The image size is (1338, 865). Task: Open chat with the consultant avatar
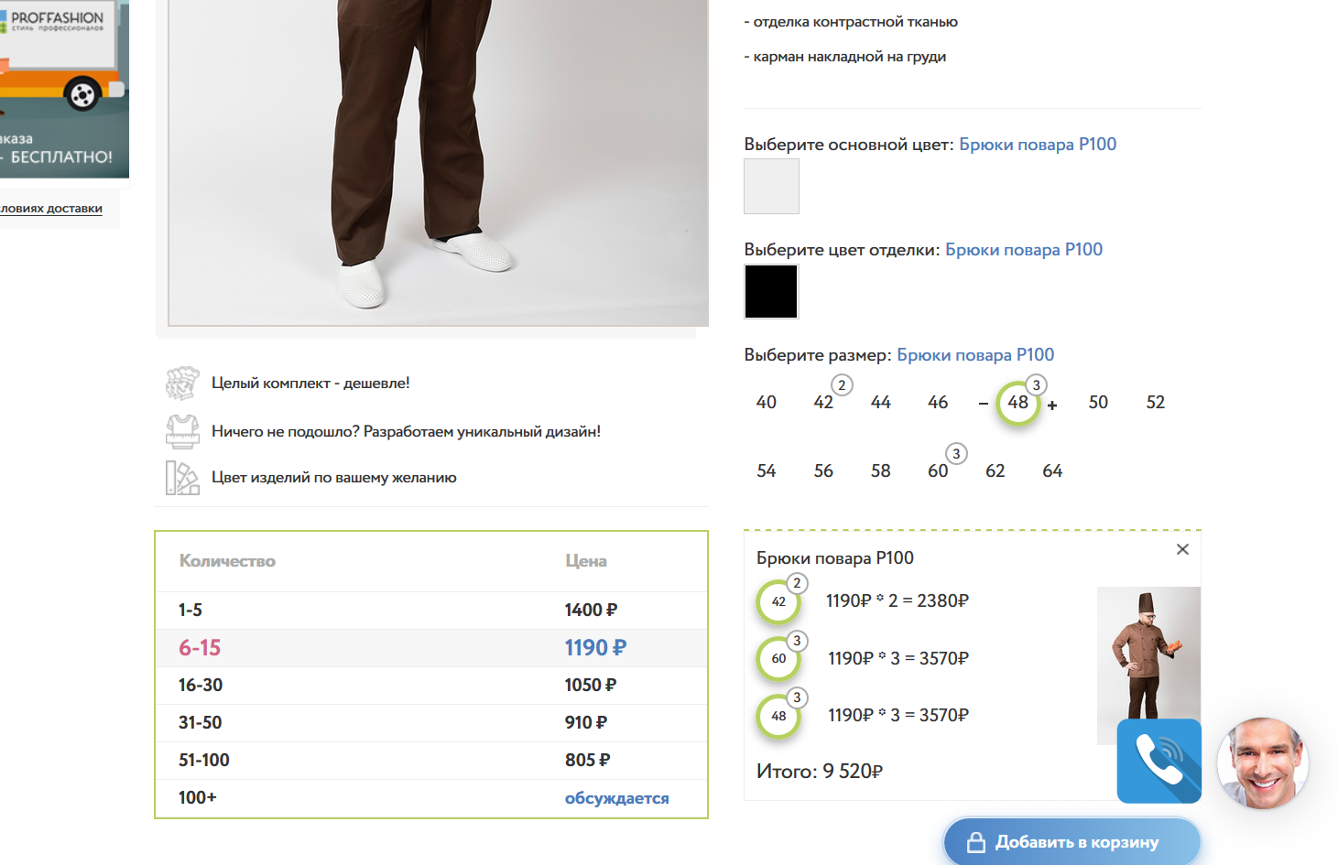tap(1262, 763)
